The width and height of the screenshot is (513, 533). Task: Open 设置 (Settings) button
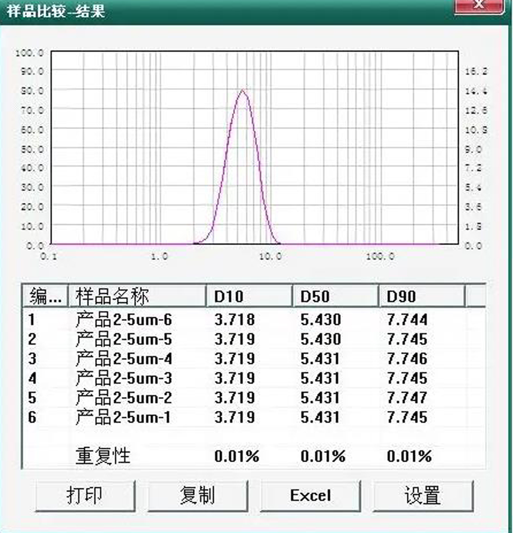point(423,496)
